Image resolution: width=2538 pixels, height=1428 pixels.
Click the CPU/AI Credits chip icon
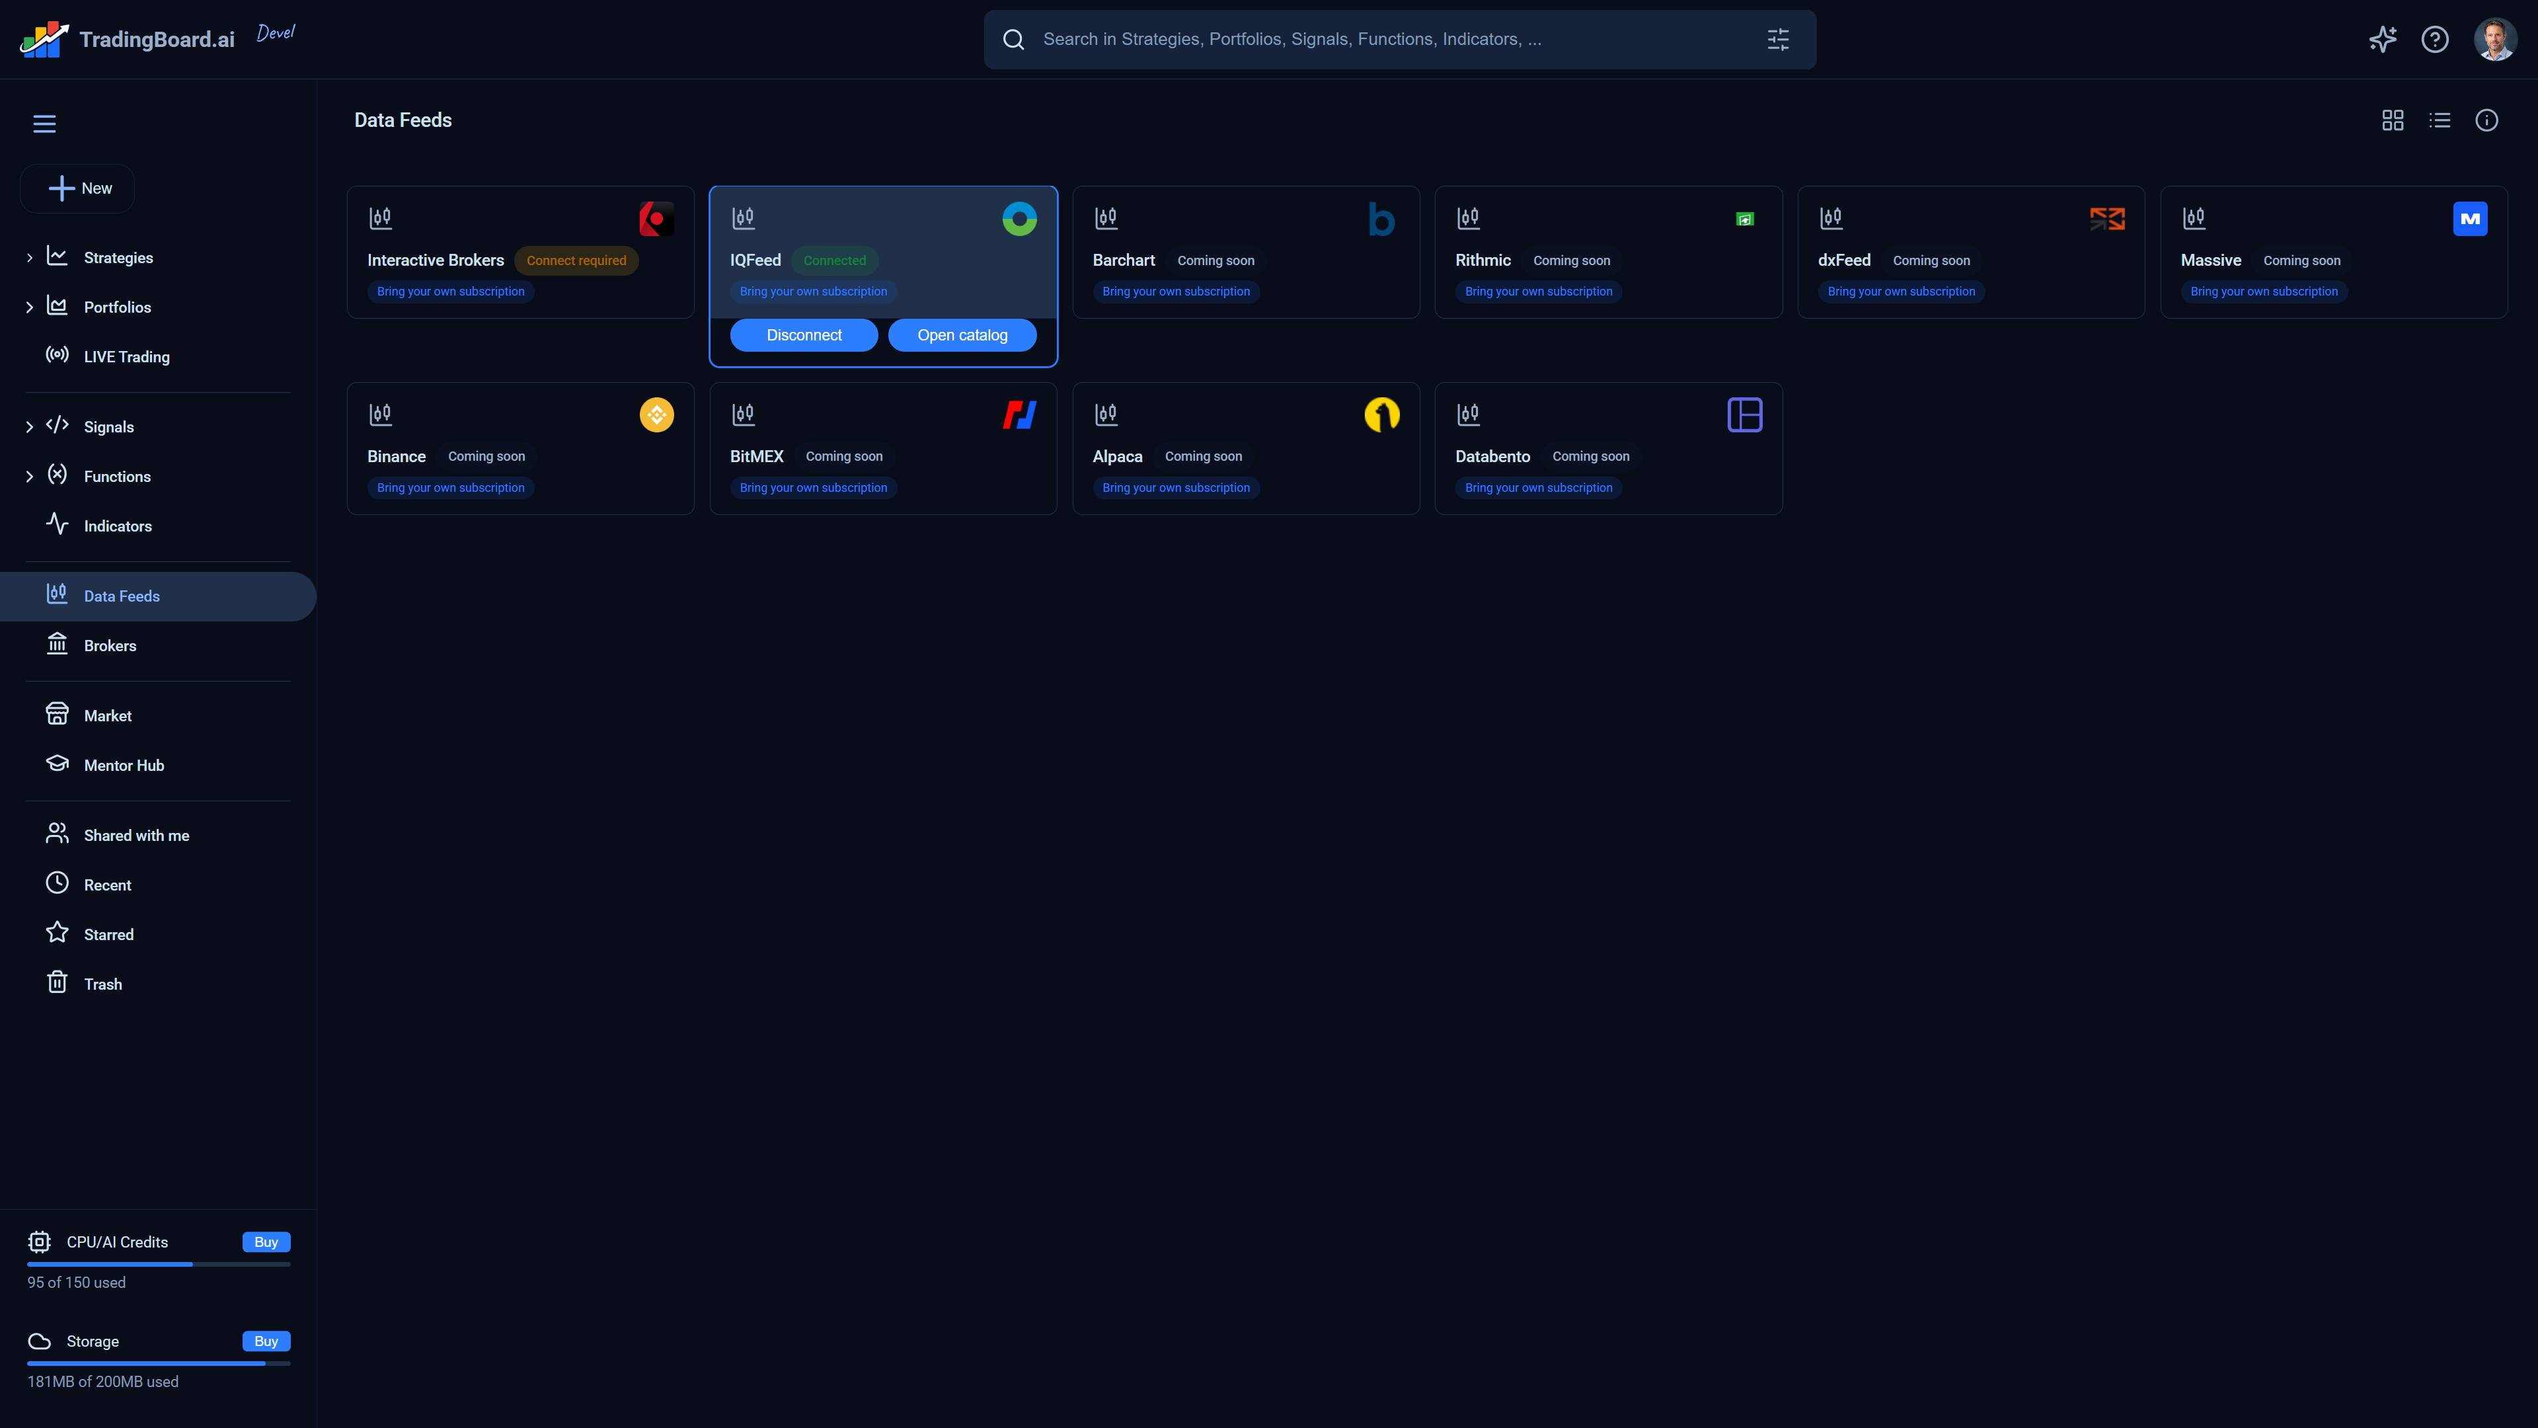pyautogui.click(x=40, y=1242)
